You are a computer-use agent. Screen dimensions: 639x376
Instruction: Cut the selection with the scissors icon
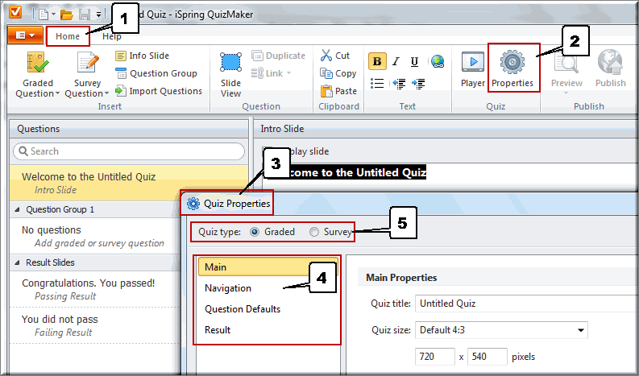335,56
